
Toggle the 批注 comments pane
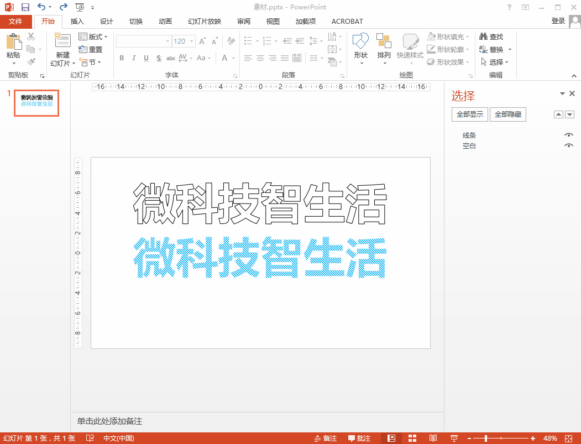click(x=359, y=438)
